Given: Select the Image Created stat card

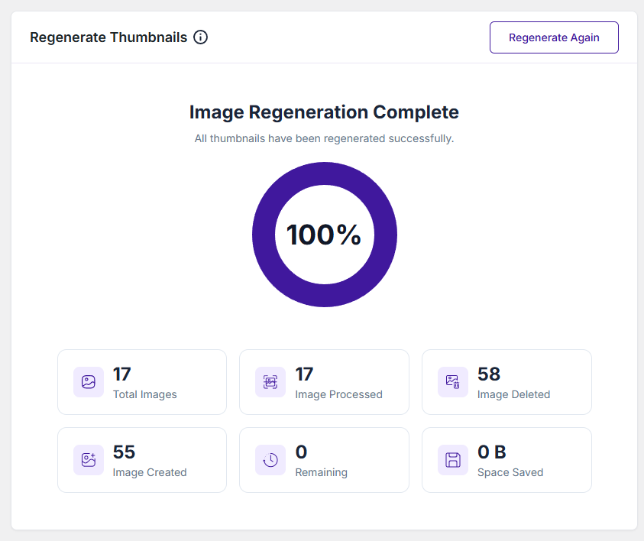Looking at the screenshot, I should pyautogui.click(x=142, y=460).
